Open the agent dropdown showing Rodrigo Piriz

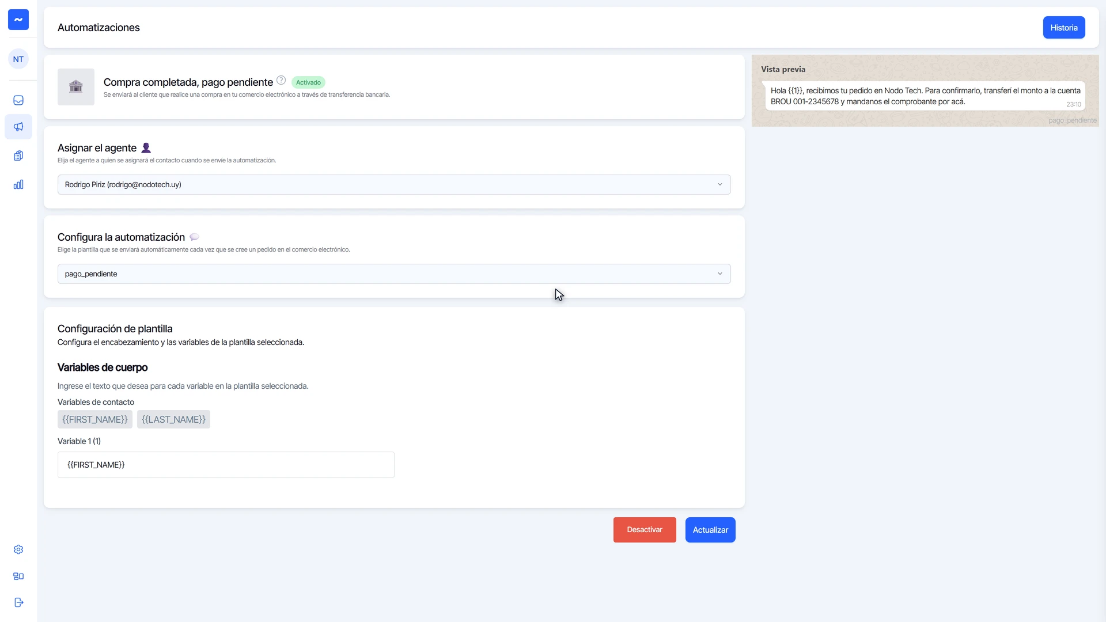[394, 185]
